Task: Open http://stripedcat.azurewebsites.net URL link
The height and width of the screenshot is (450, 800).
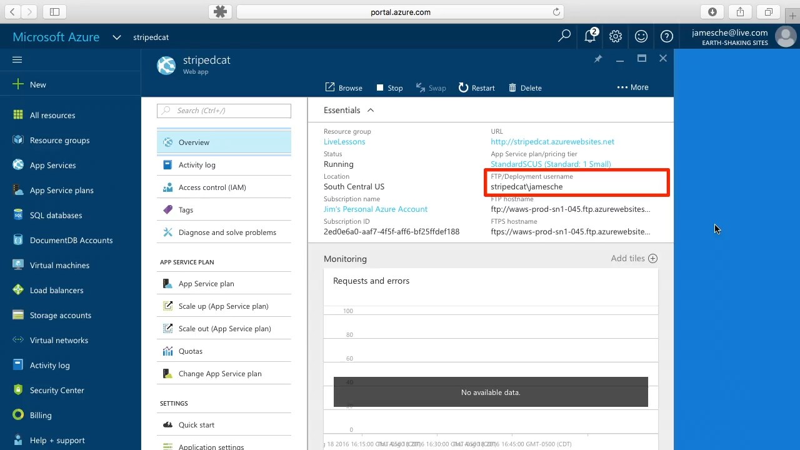Action: point(552,142)
